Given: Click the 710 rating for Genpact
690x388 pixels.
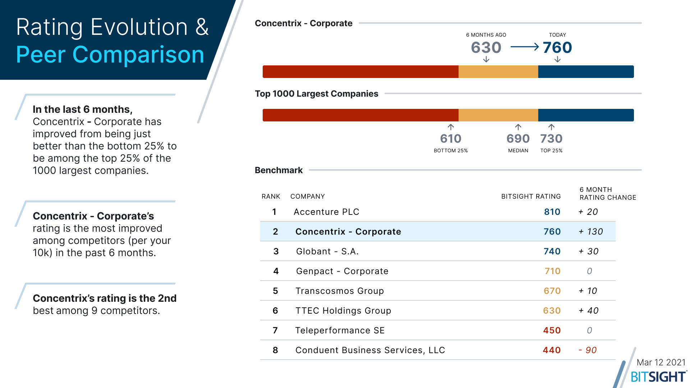Looking at the screenshot, I should (x=552, y=271).
